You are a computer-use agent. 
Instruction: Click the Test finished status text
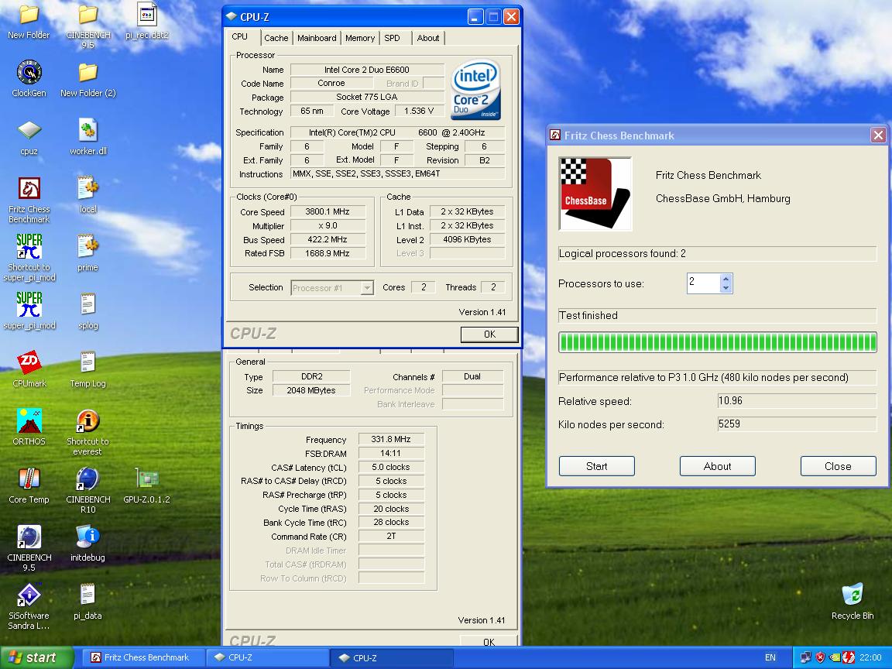[x=588, y=316]
